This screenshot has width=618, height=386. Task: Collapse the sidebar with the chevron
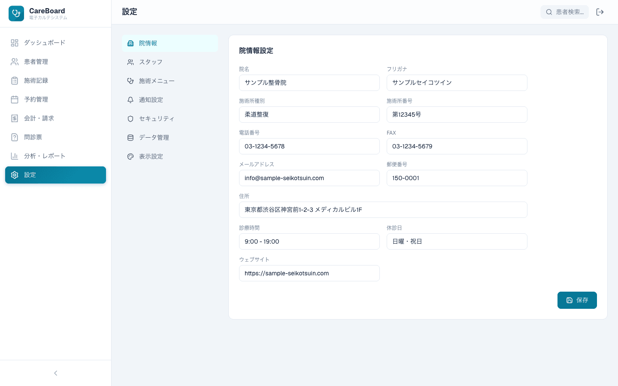(x=55, y=373)
